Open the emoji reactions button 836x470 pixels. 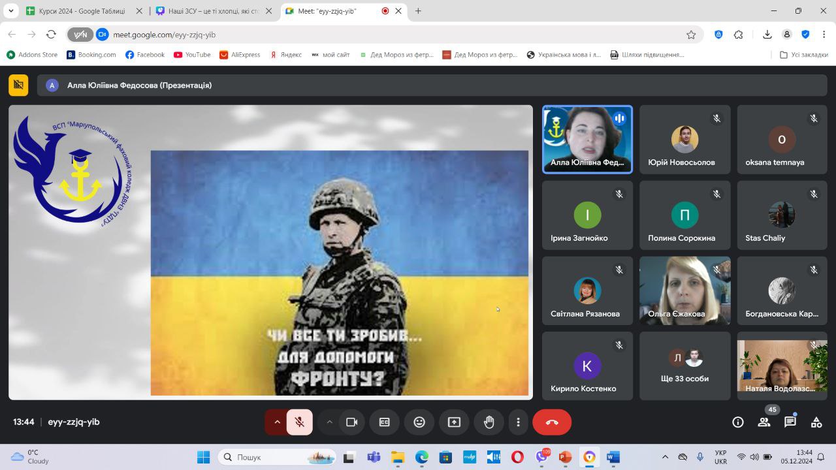tap(419, 422)
